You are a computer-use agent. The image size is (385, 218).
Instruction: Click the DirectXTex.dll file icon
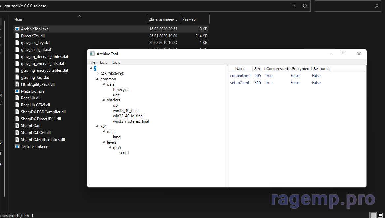(17, 36)
